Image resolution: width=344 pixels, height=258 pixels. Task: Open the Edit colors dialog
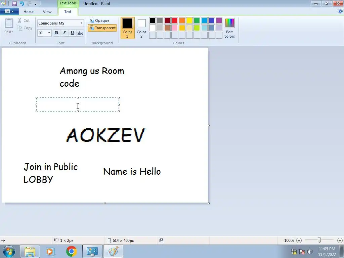tap(229, 28)
